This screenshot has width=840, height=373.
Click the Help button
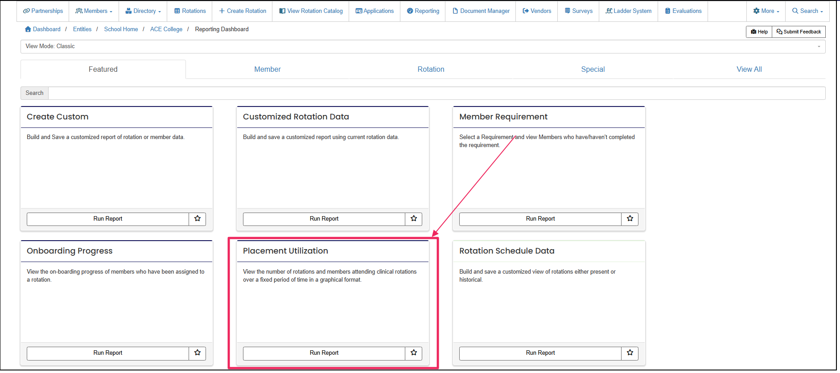(759, 32)
